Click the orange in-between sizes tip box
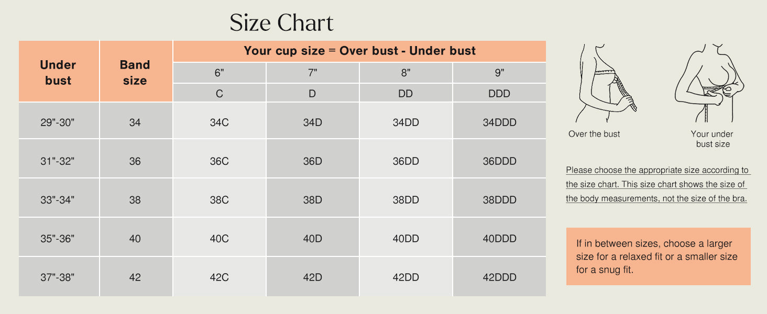The height and width of the screenshot is (314, 767). tap(659, 256)
